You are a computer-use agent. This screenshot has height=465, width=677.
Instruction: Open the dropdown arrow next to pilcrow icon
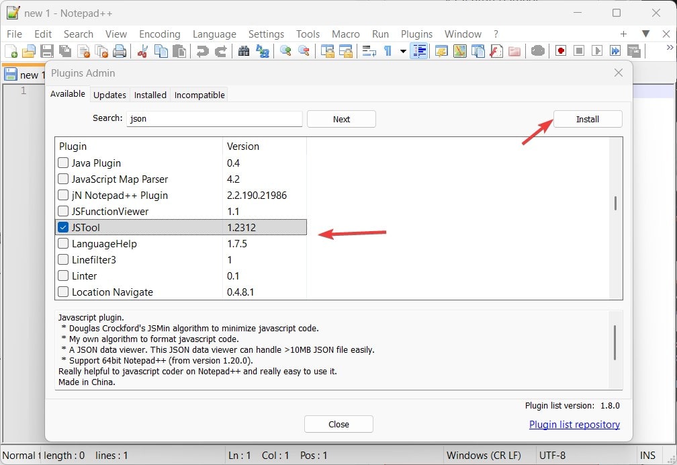click(403, 51)
